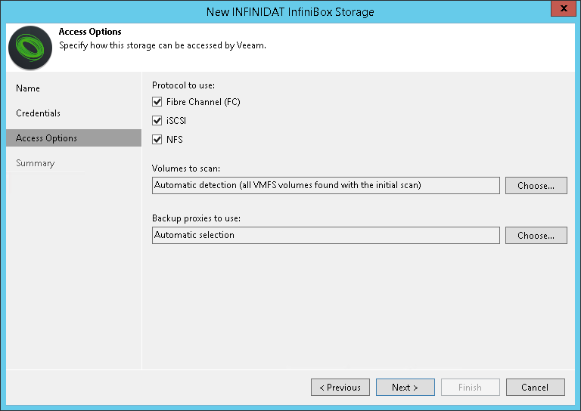The image size is (581, 411).
Task: Toggle the Fibre Channel (FC) checkbox
Action: 157,102
